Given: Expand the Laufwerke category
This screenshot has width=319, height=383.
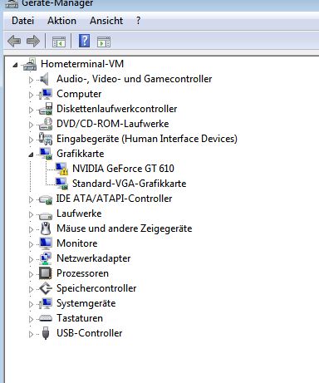Looking at the screenshot, I should coord(31,214).
